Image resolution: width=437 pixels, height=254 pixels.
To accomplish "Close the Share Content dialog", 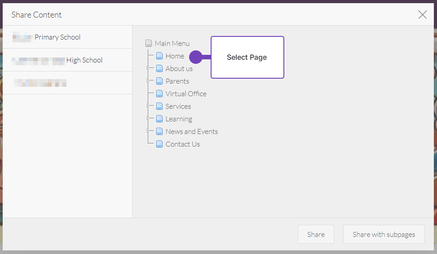I will click(x=422, y=15).
